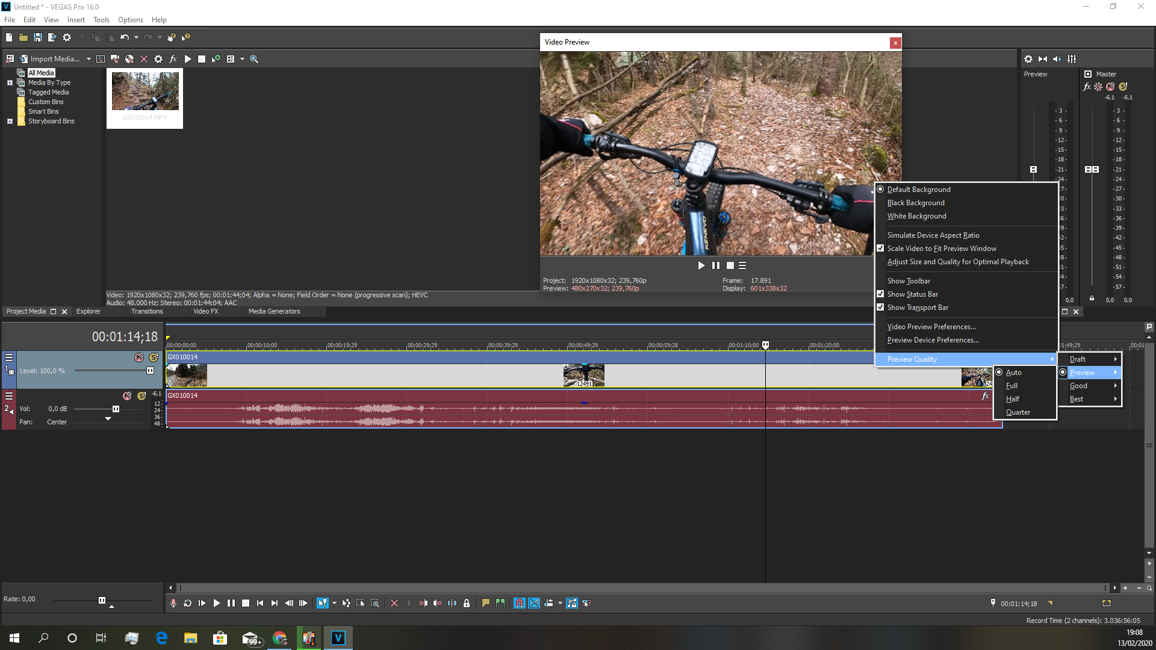Open Media FX with the fx icon
Screen dimensions: 1156x650
(x=173, y=59)
